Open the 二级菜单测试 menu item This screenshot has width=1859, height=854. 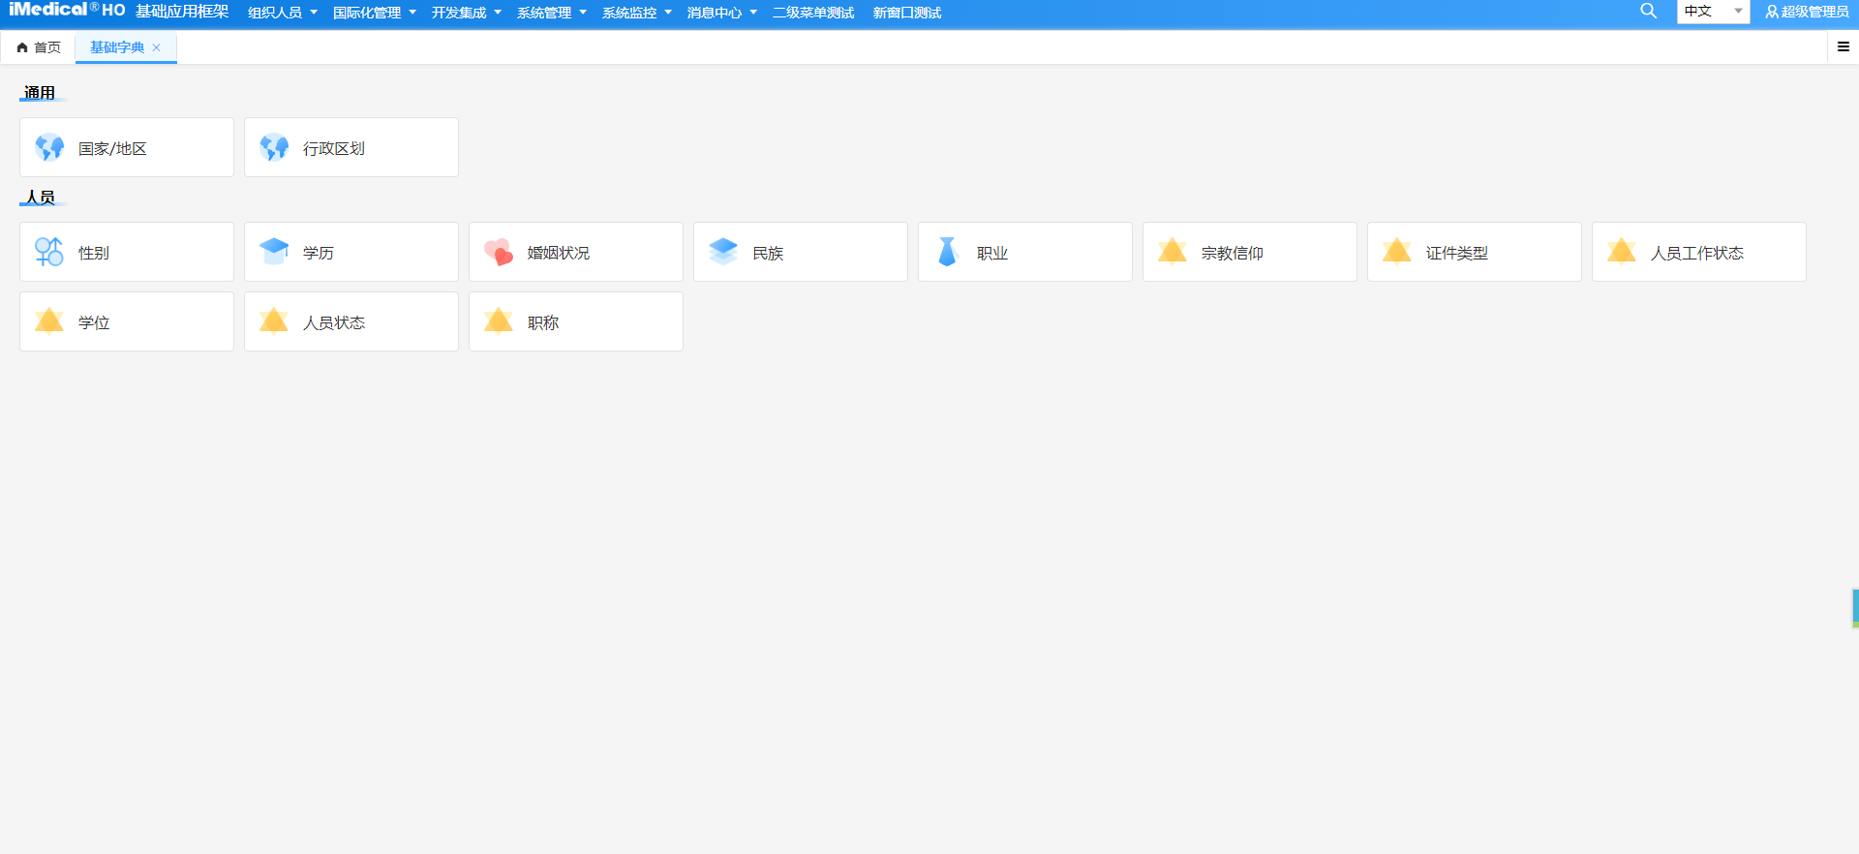click(x=813, y=13)
